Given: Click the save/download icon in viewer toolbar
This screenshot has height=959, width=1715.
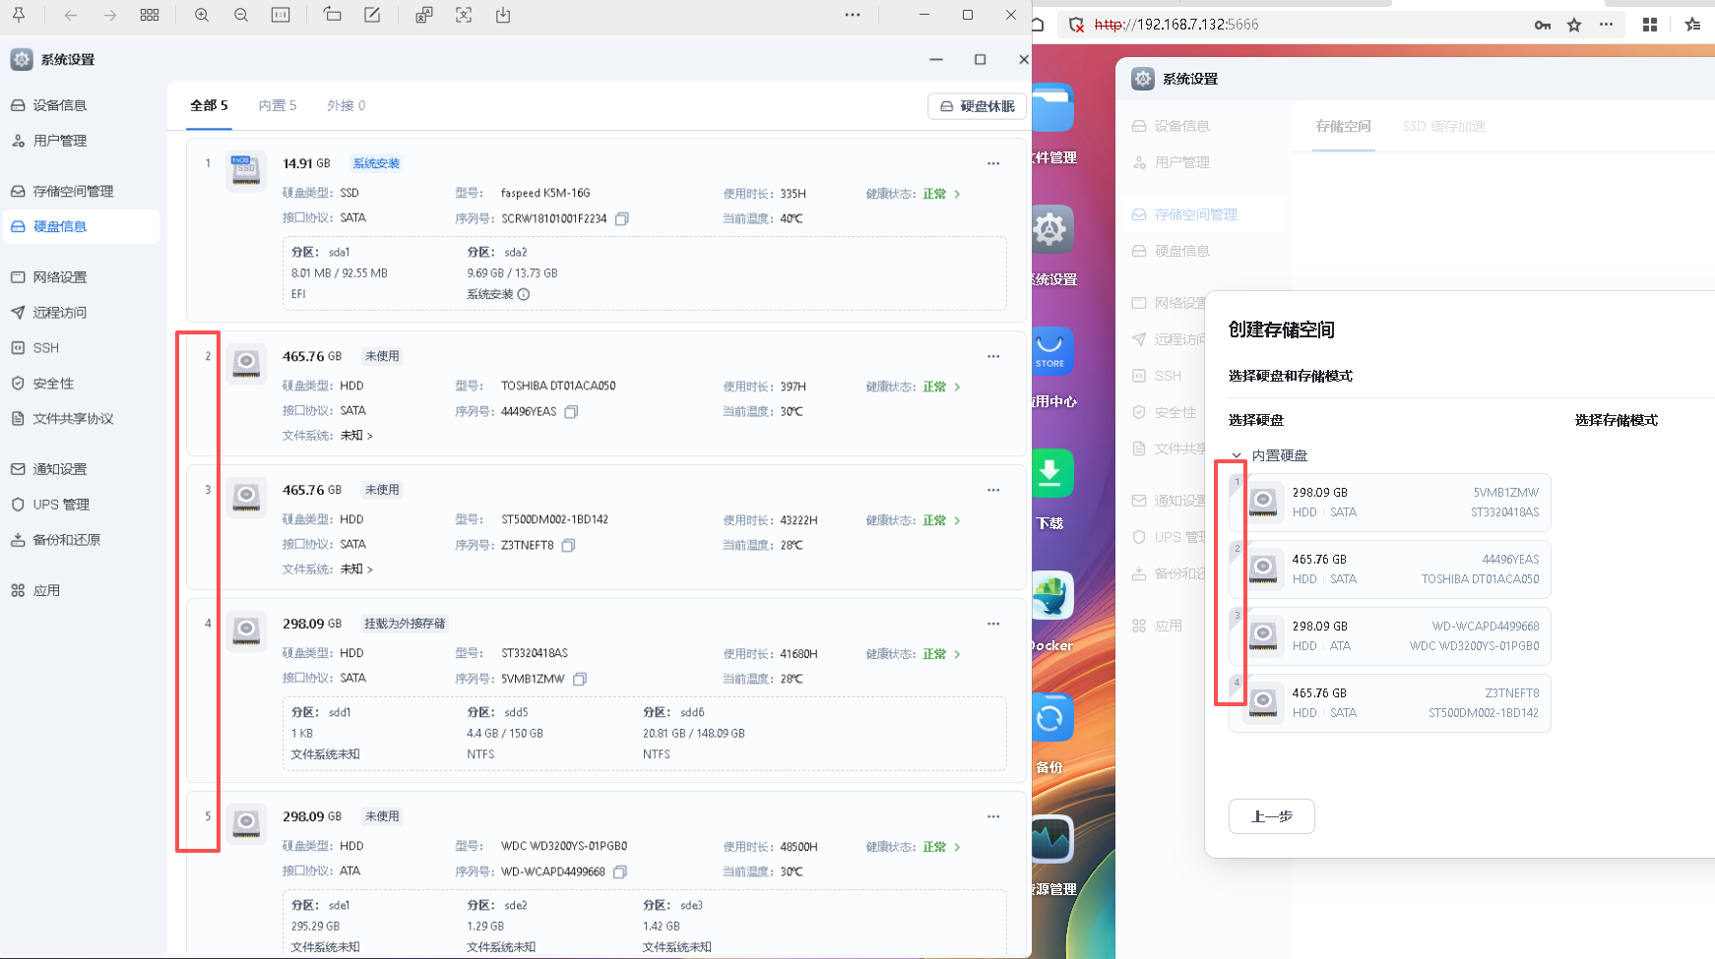Looking at the screenshot, I should point(503,15).
